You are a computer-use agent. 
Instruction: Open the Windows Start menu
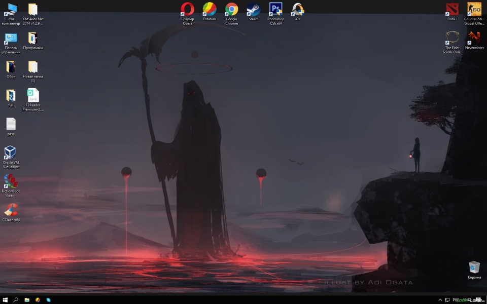[x=5, y=300]
